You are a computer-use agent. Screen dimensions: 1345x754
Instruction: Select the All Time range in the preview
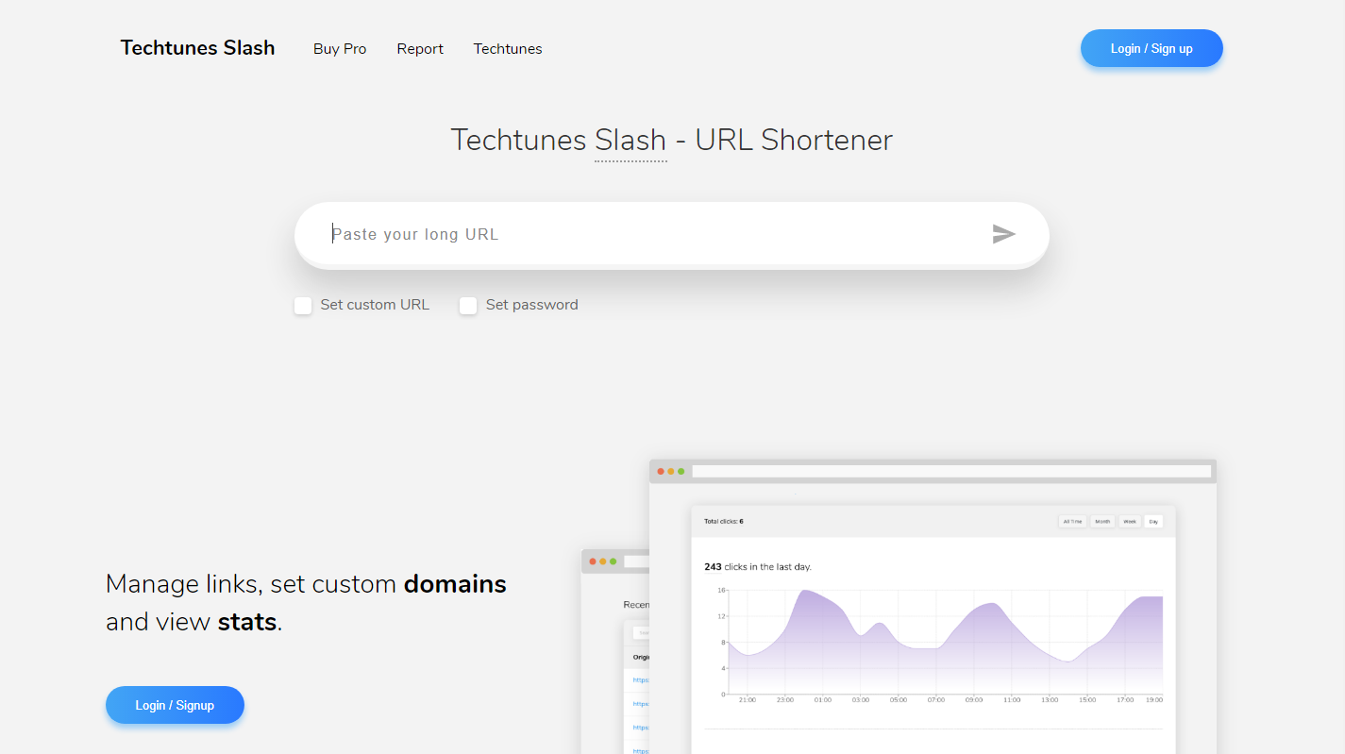click(x=1072, y=521)
